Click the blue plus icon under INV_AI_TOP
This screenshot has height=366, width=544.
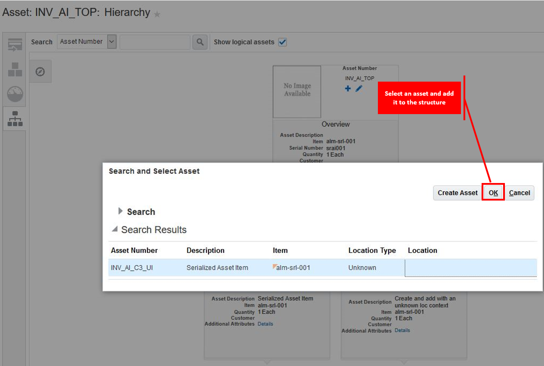pos(348,89)
